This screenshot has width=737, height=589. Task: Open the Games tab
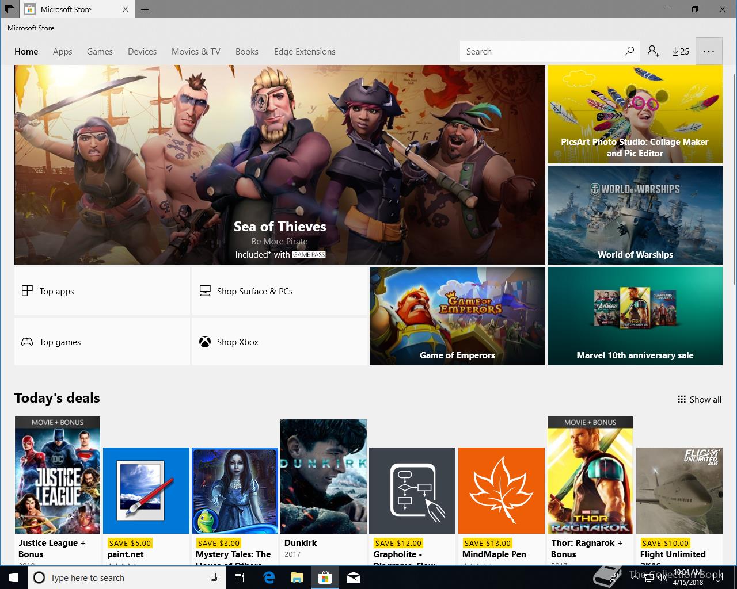click(100, 51)
